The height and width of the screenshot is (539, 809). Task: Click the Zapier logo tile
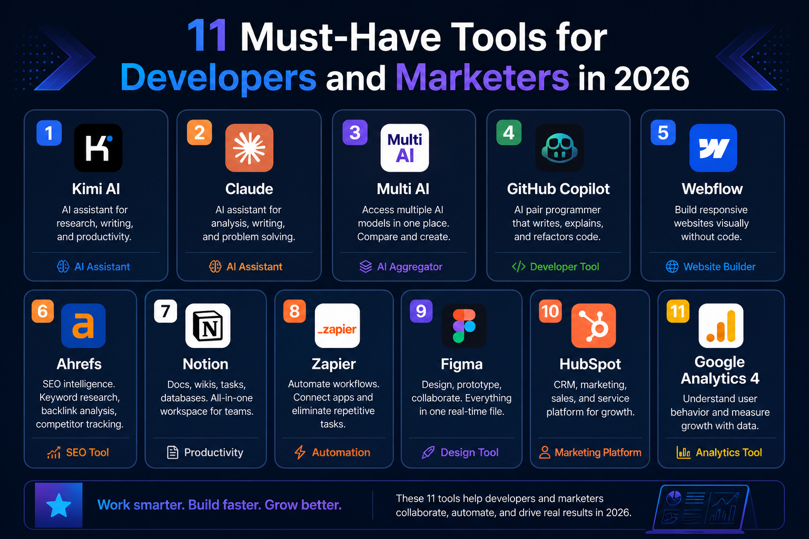click(337, 326)
